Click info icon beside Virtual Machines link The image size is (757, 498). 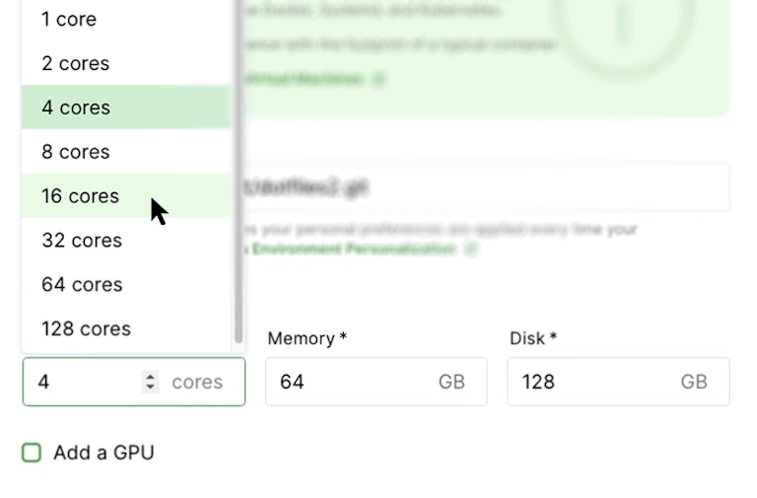tap(380, 79)
